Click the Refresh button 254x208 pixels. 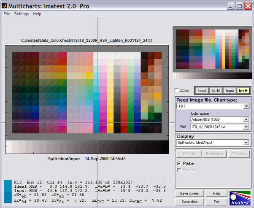189,154
